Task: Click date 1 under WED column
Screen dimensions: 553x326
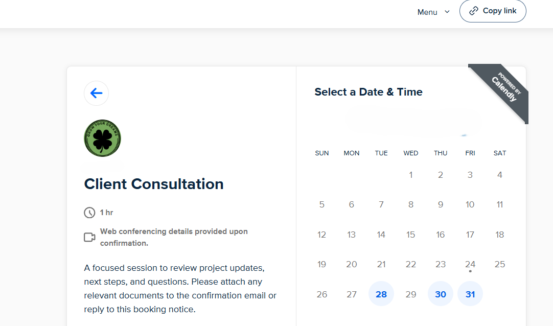Action: [411, 175]
